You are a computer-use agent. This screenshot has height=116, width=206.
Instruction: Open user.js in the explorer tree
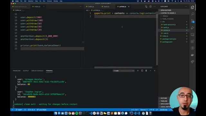click(x=166, y=33)
